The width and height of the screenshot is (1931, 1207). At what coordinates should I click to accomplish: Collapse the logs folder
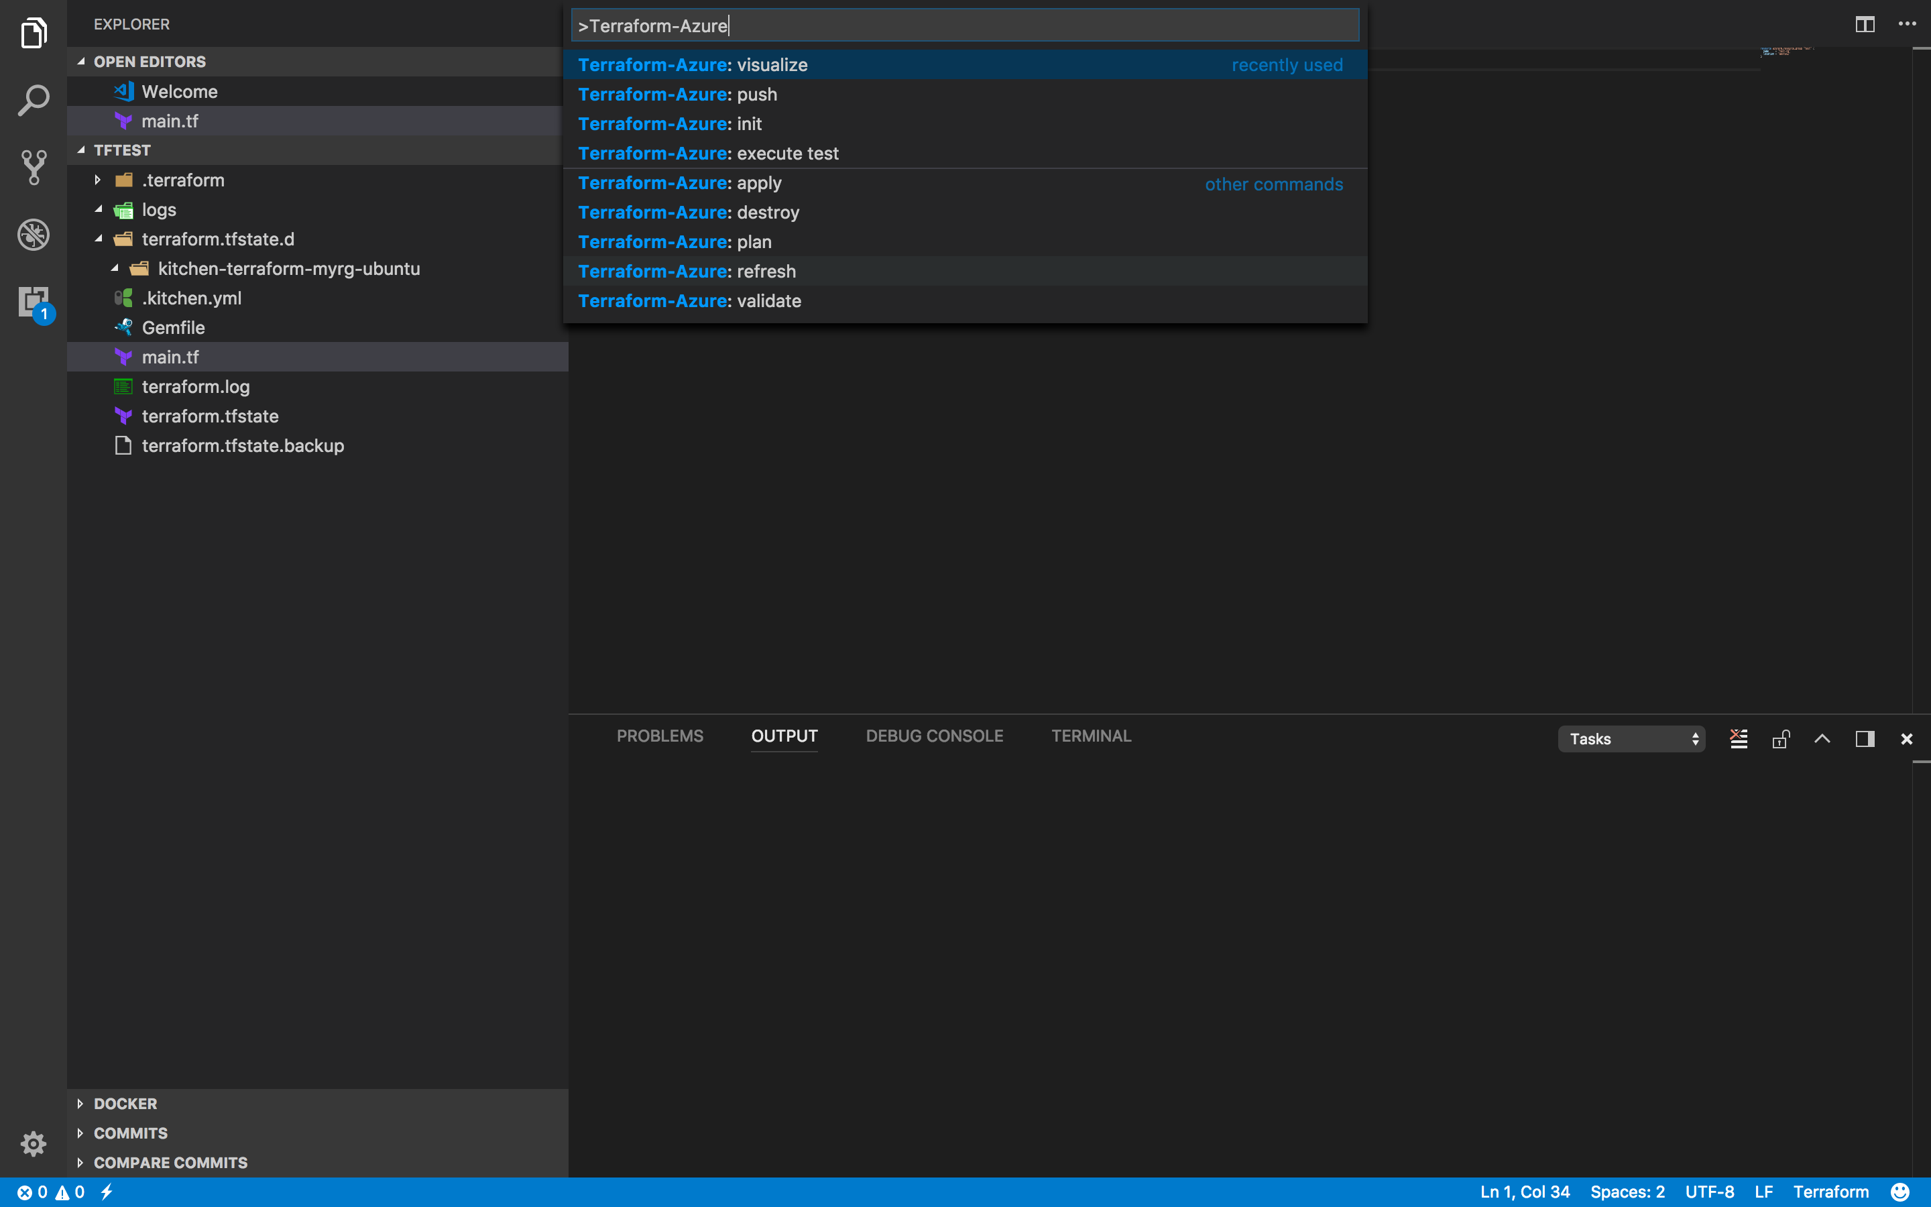pos(318,209)
